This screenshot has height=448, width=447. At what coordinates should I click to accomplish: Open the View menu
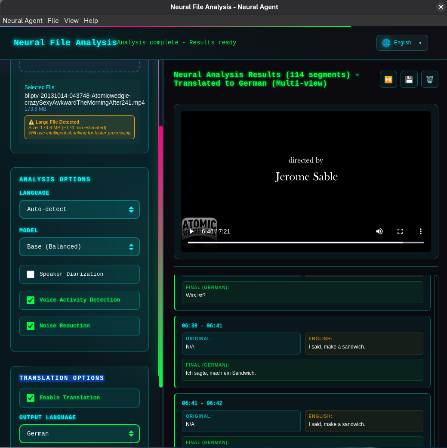coord(71,21)
